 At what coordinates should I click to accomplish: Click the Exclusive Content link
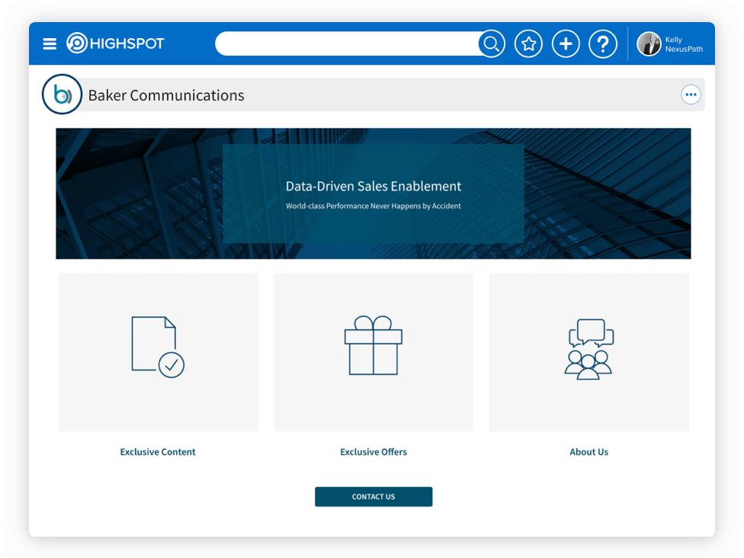[158, 452]
